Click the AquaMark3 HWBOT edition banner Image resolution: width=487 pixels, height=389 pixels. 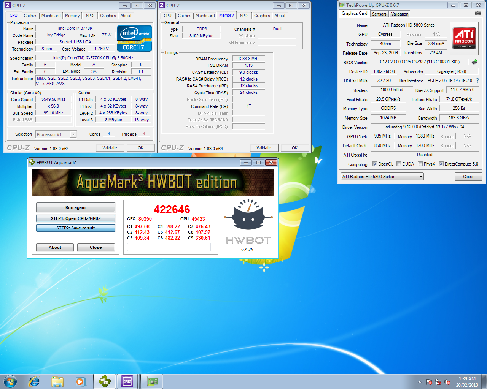point(153,182)
